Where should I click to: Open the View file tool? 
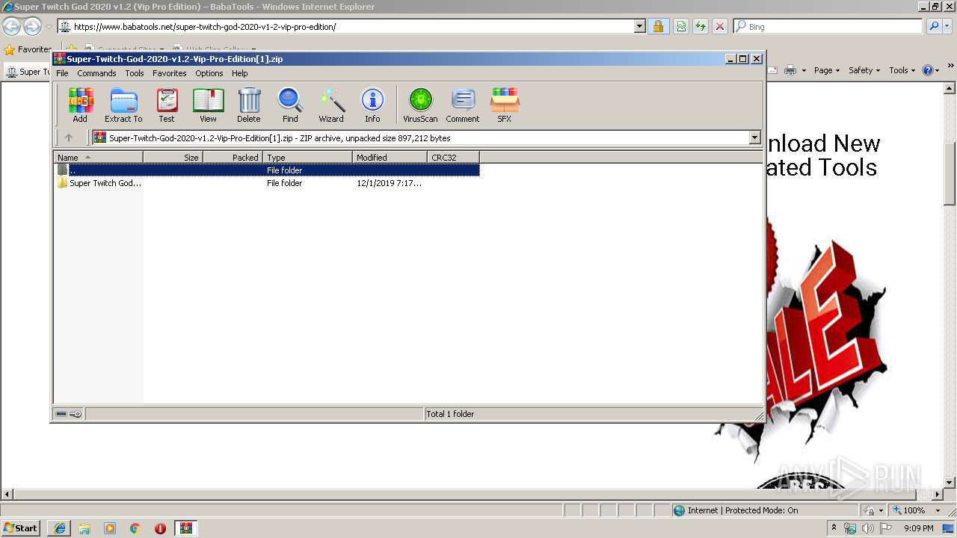click(208, 105)
